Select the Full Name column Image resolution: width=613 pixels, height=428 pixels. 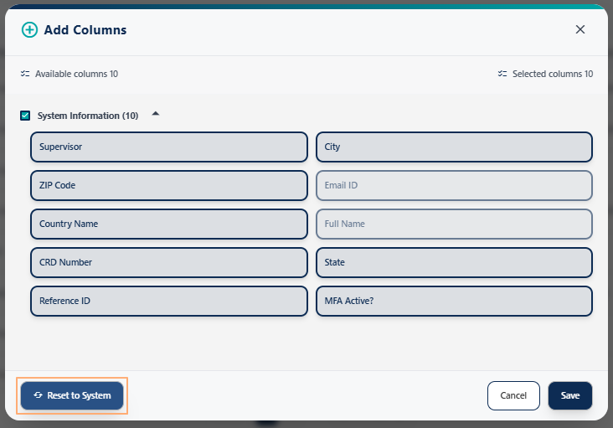click(454, 224)
